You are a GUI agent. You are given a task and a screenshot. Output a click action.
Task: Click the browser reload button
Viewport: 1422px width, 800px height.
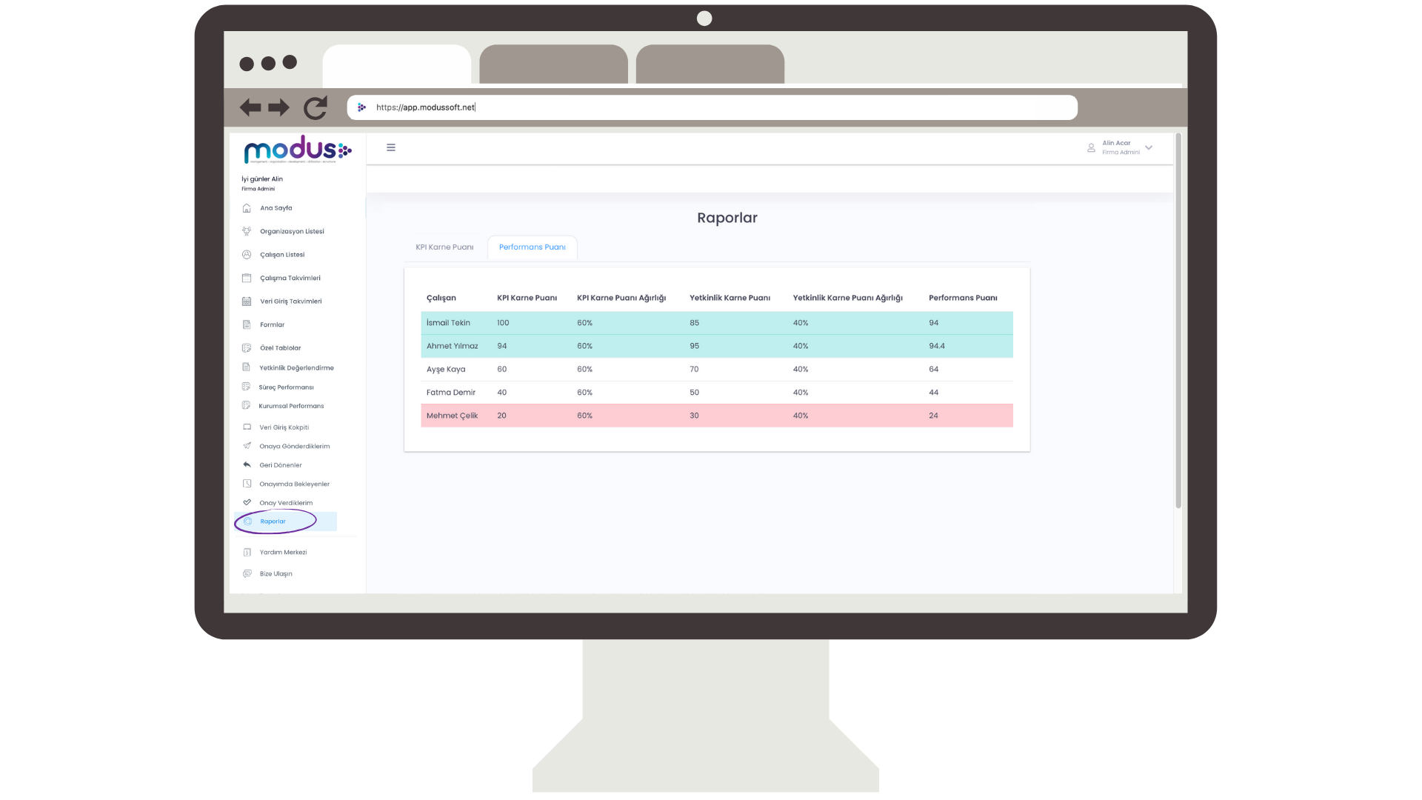click(316, 107)
